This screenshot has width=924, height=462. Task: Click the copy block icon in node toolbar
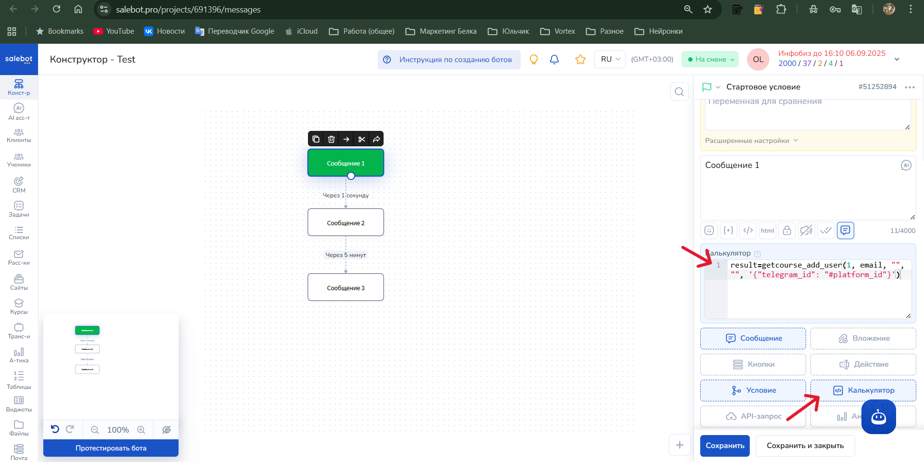pyautogui.click(x=316, y=139)
